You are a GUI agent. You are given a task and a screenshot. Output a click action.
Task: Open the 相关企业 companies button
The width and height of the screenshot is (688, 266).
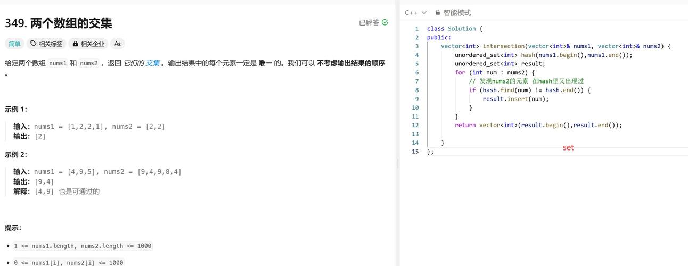[x=88, y=44]
